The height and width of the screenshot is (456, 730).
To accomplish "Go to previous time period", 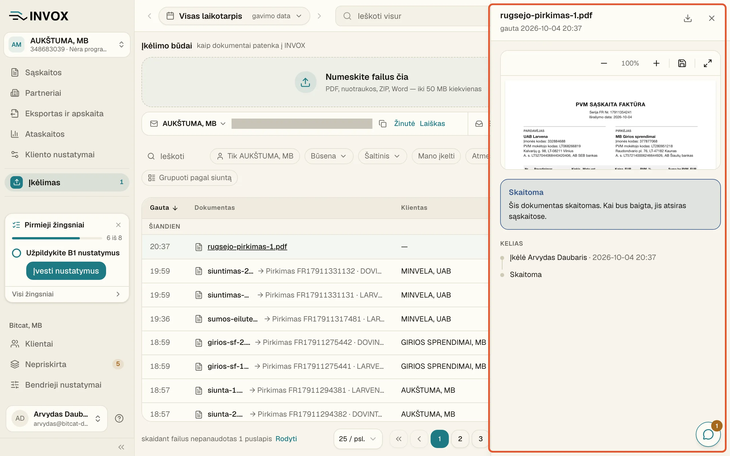I will pyautogui.click(x=149, y=16).
